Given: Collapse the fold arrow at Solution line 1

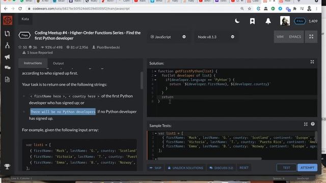Looking at the screenshot, I should click(155, 71).
